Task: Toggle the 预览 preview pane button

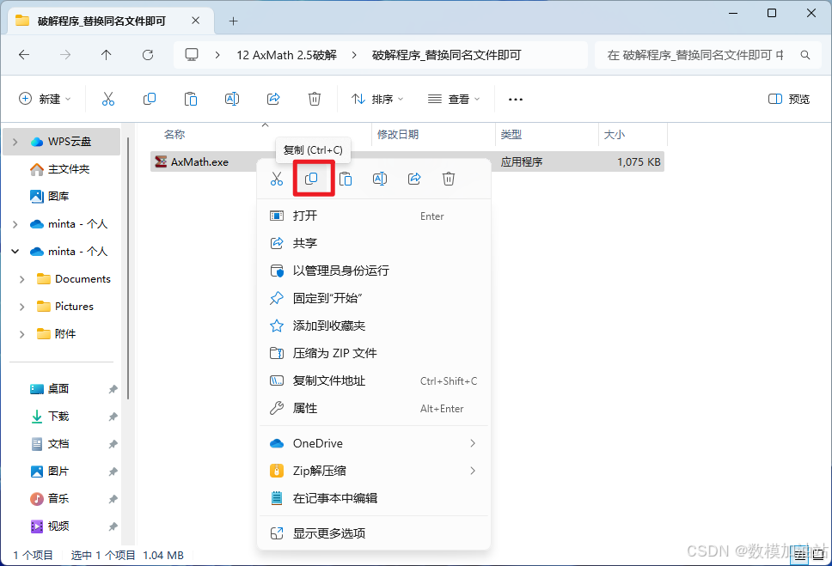Action: pyautogui.click(x=788, y=99)
